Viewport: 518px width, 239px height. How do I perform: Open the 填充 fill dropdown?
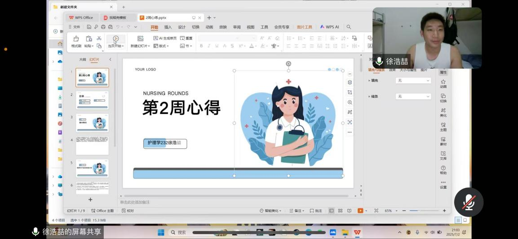413,81
